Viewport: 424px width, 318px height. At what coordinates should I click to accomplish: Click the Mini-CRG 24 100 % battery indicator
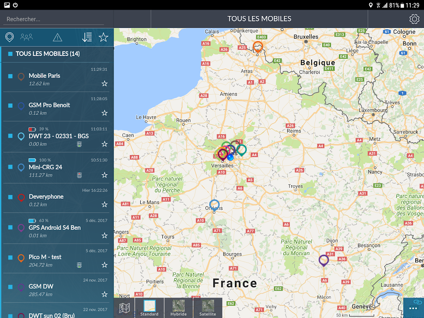click(x=39, y=160)
